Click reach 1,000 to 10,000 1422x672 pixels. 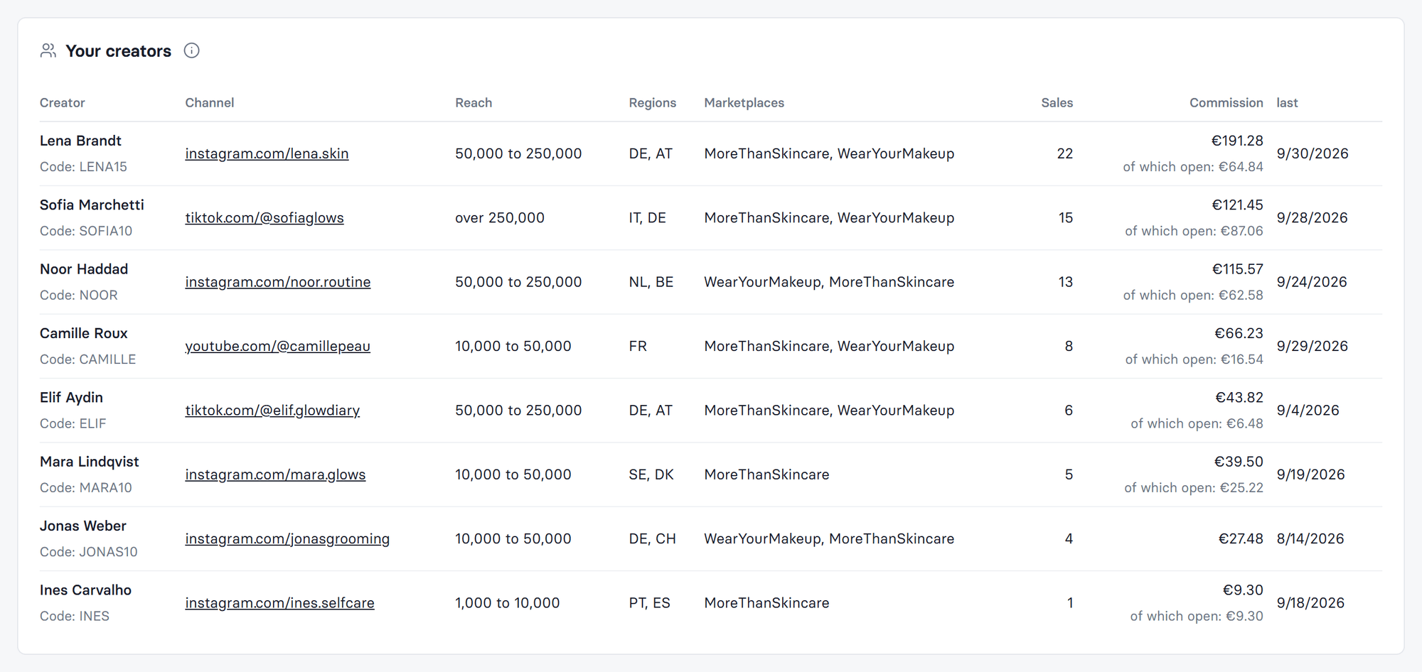[508, 602]
